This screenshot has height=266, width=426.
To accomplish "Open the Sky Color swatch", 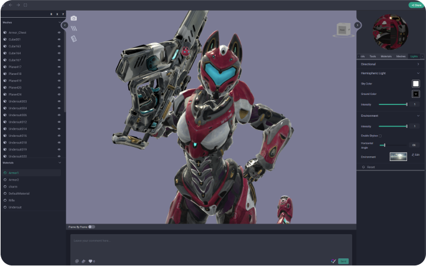I will click(x=415, y=84).
